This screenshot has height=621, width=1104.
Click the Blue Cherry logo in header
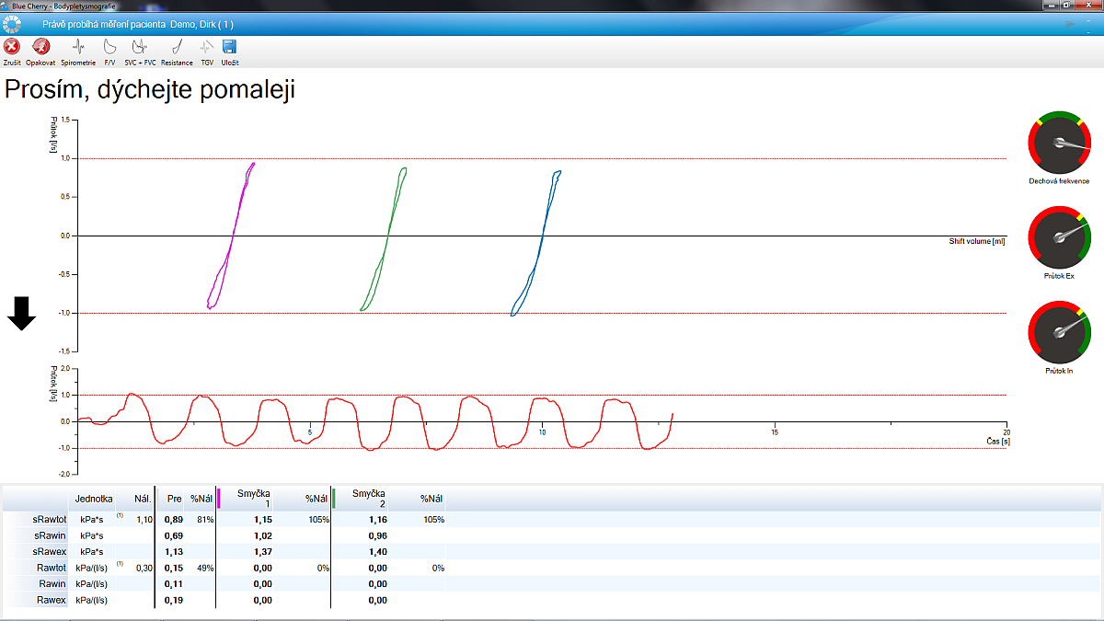click(12, 23)
